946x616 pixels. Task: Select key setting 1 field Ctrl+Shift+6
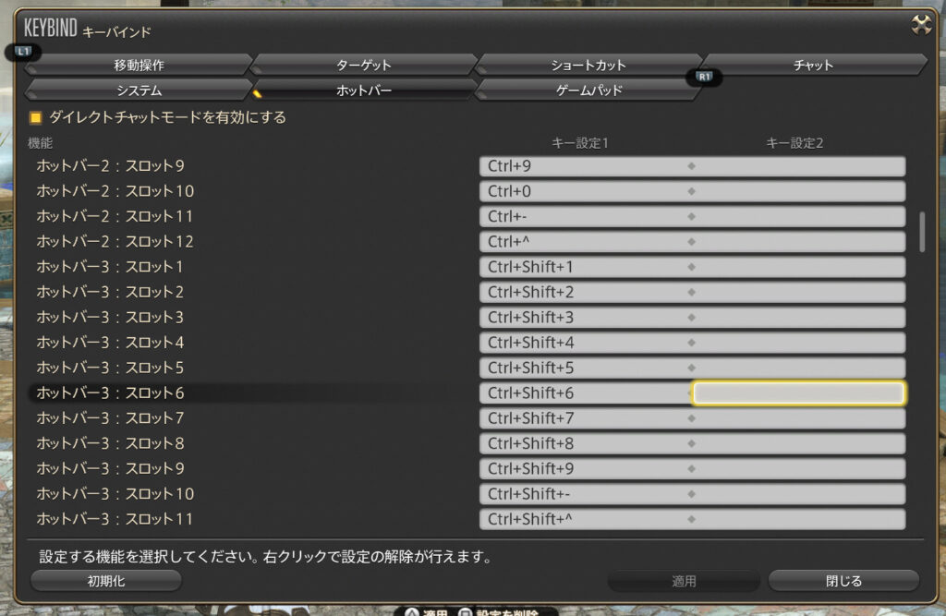[585, 393]
